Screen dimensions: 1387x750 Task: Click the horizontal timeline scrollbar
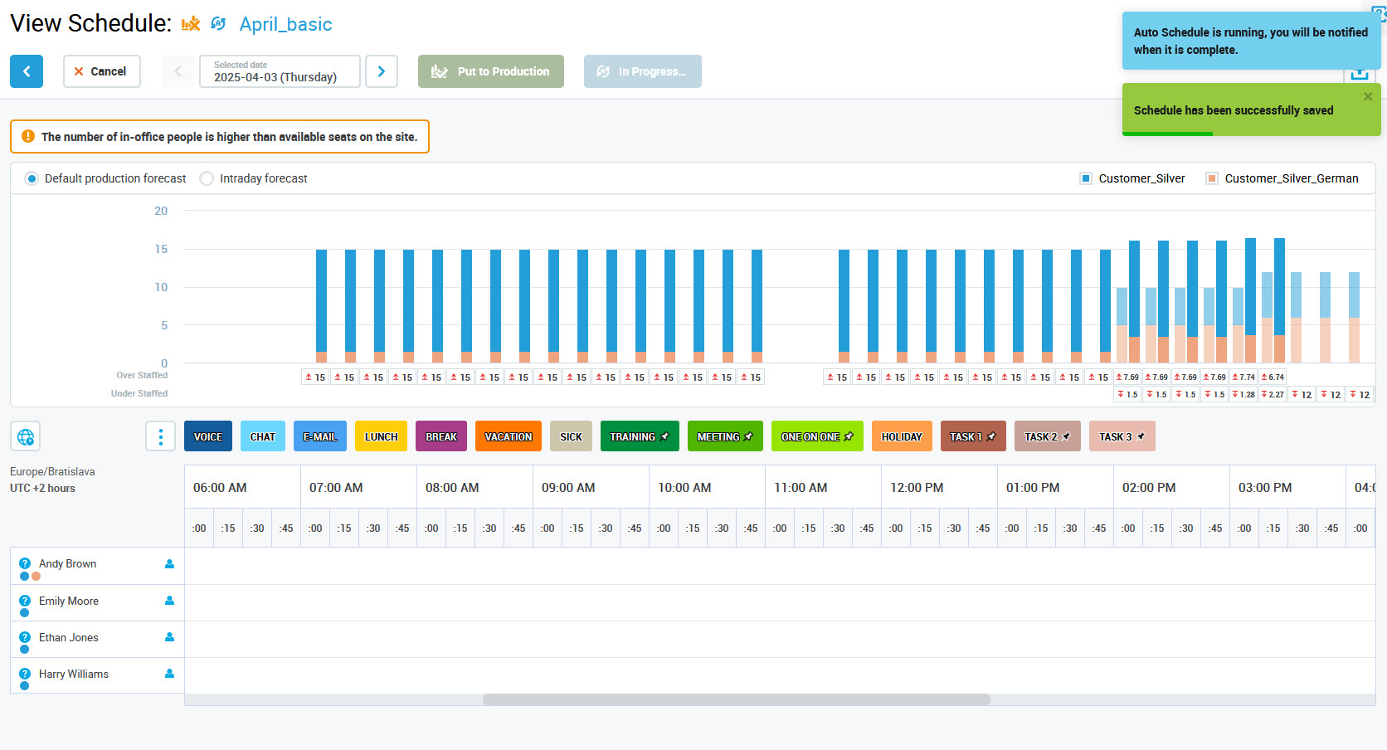736,699
